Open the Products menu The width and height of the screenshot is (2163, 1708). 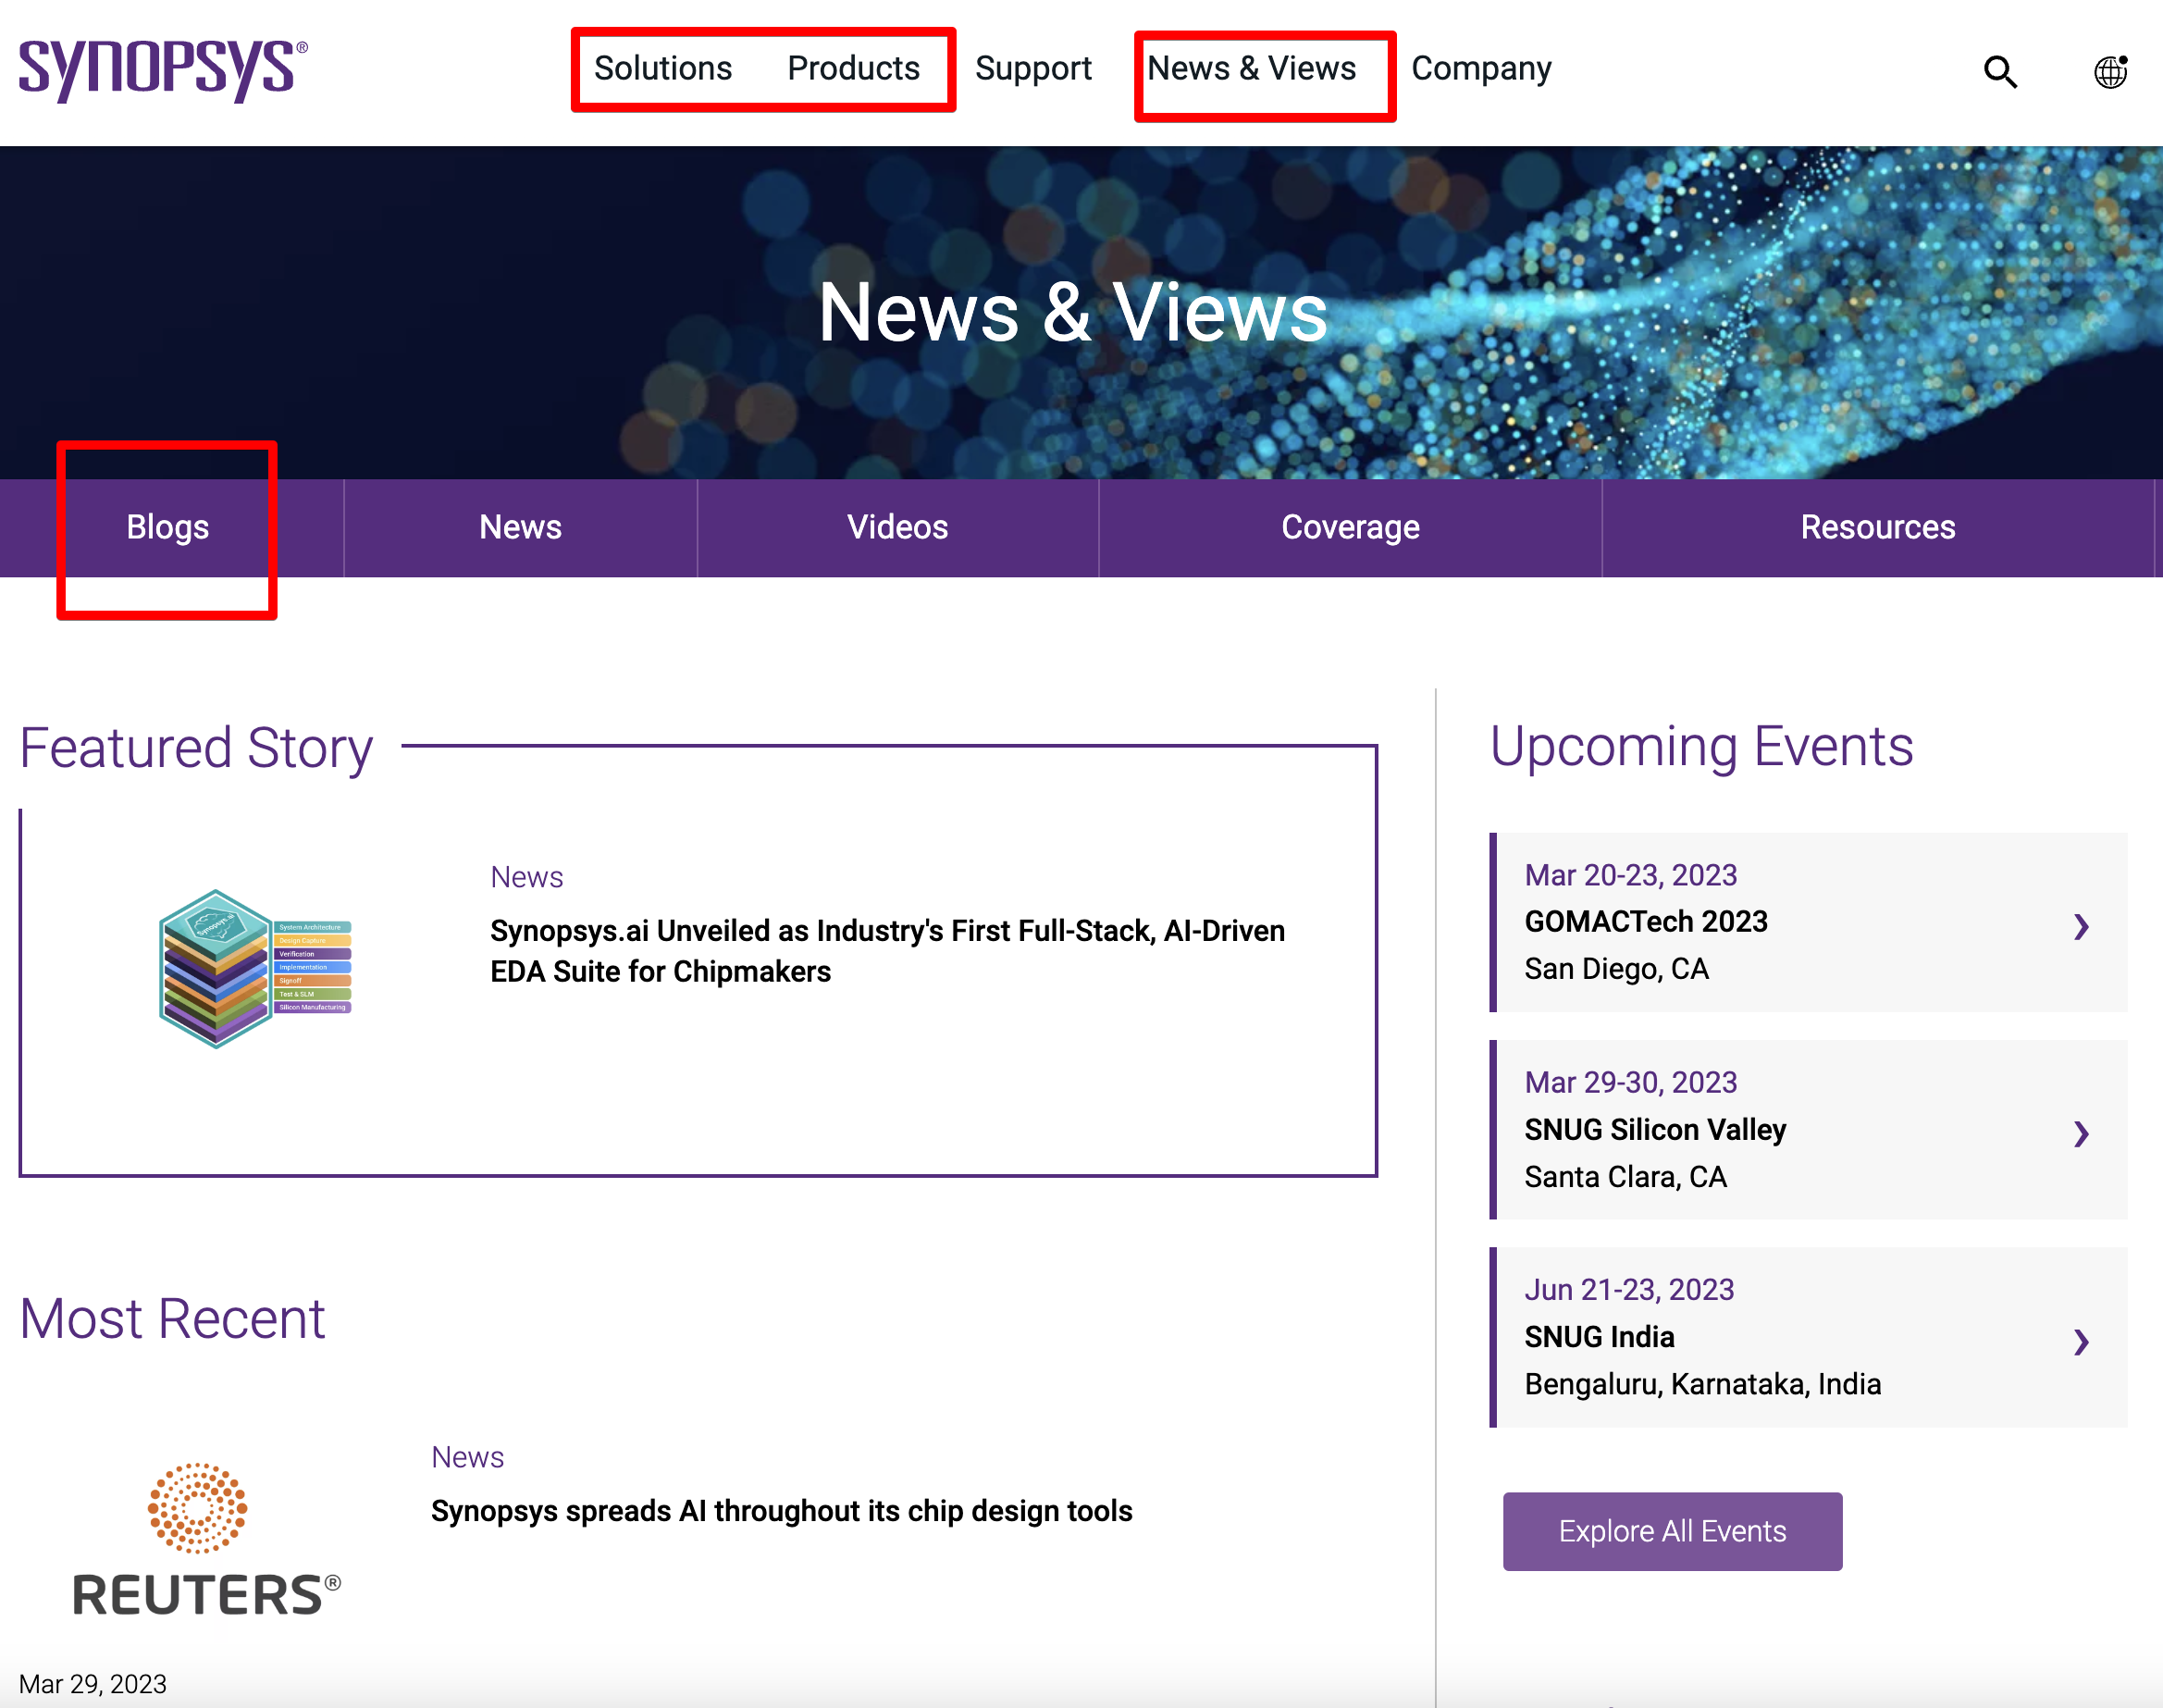point(853,68)
